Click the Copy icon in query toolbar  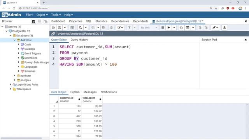[93, 28]
